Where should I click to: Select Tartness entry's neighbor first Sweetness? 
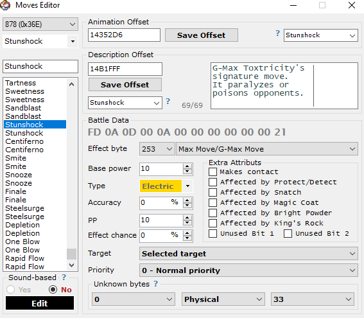[x=35, y=91]
